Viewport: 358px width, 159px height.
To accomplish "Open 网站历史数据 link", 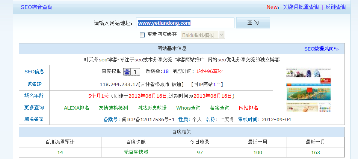I will pyautogui.click(x=152, y=108).
